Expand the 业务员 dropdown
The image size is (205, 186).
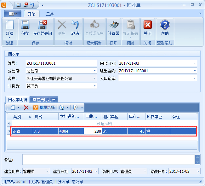(94, 86)
